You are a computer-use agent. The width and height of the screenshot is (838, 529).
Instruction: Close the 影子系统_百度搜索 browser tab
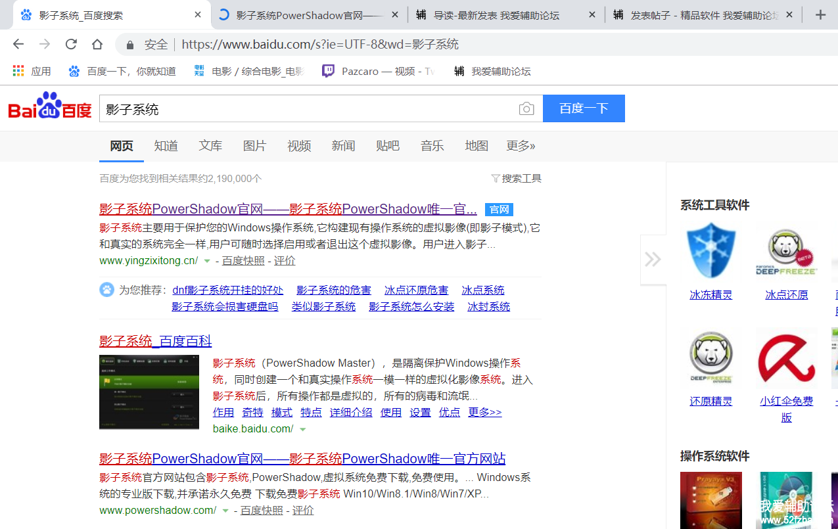pos(198,15)
